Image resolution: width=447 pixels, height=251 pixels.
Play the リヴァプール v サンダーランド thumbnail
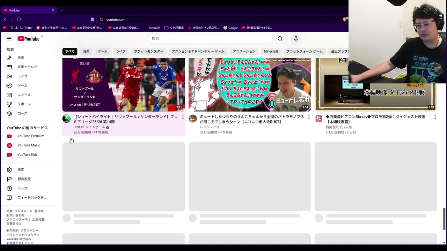(x=124, y=85)
